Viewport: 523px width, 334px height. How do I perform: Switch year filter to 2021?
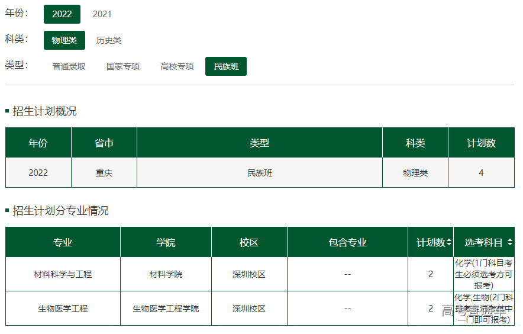pos(102,14)
